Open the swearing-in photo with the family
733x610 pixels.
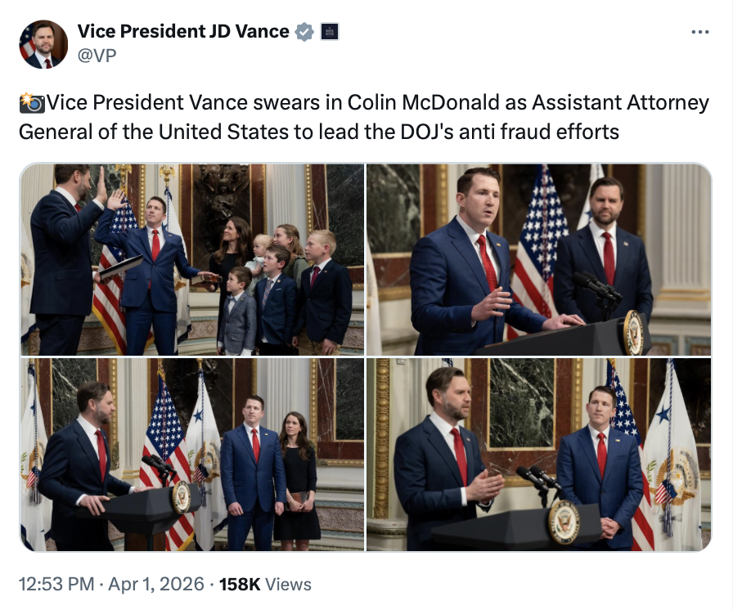[192, 259]
